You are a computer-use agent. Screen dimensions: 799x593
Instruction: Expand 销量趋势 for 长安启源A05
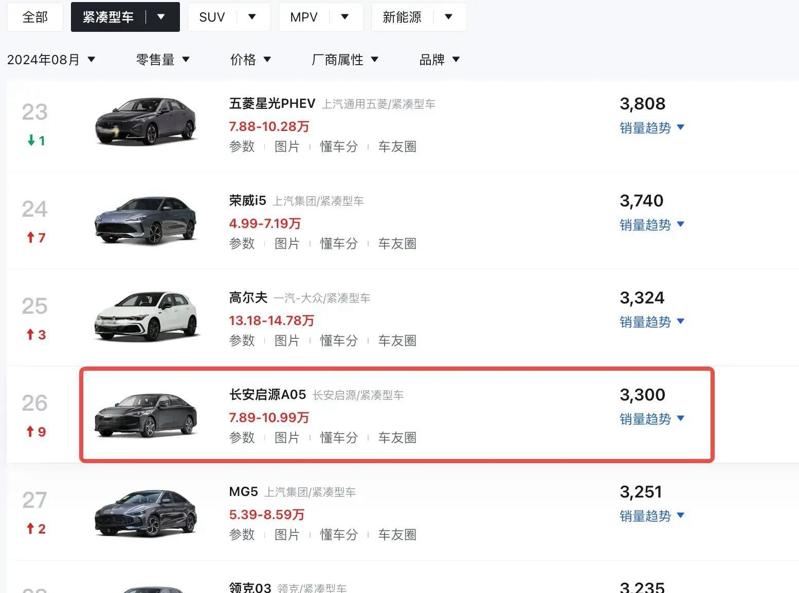652,419
